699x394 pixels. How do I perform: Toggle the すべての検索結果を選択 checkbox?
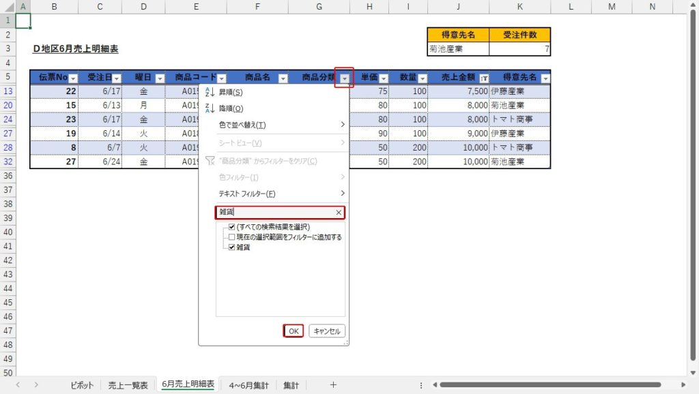point(232,227)
